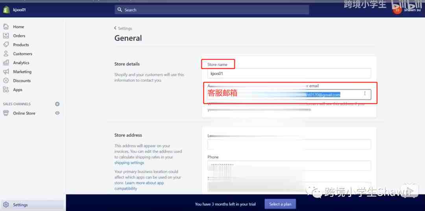425x211 pixels.
Task: Click the Analytics bar chart icon
Action: (x=6, y=63)
